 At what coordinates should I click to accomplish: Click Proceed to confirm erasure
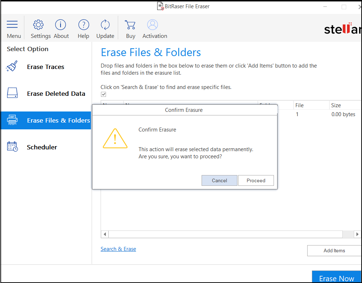point(256,180)
